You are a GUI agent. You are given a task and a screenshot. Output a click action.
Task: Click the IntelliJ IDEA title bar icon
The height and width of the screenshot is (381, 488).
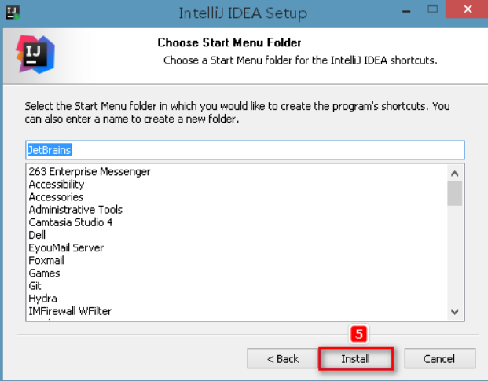13,13
